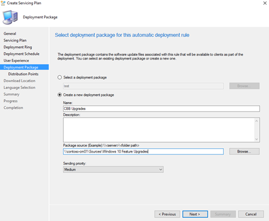Open the Servicing Plan step

(15, 40)
